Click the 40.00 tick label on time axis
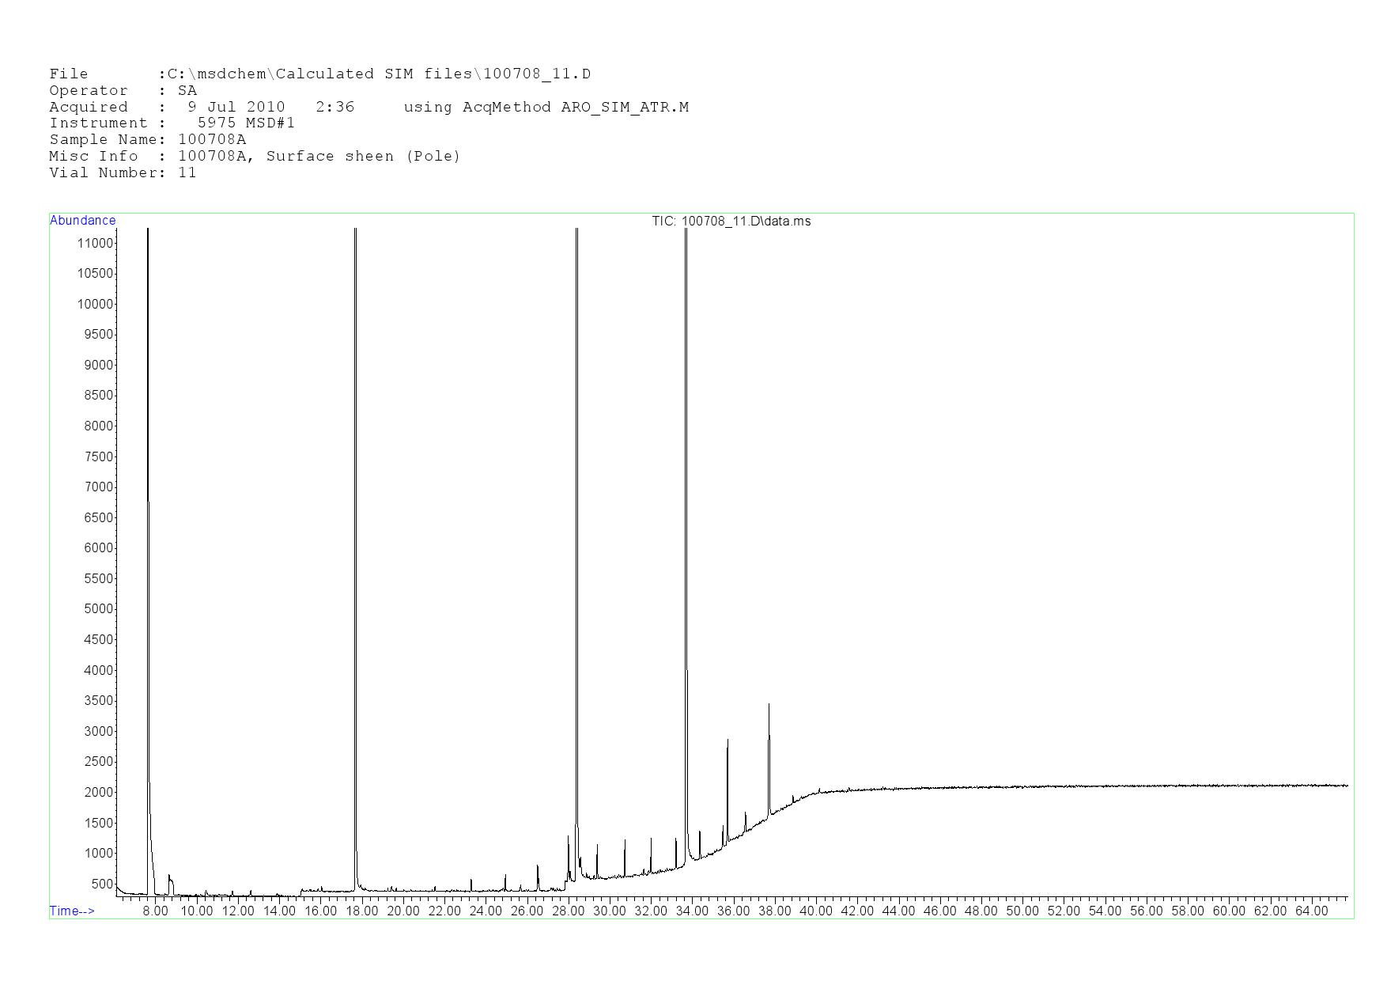1387x981 pixels. (815, 911)
